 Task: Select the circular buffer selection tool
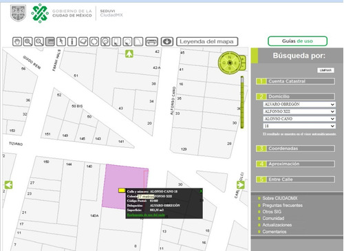coord(105,42)
